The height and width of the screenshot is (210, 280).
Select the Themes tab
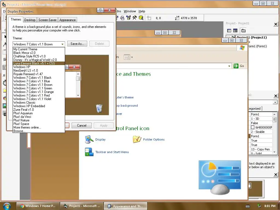tap(16, 19)
